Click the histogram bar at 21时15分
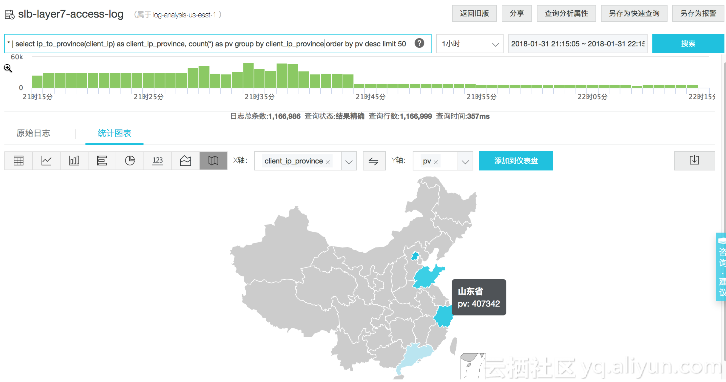726x382 pixels. pos(37,82)
